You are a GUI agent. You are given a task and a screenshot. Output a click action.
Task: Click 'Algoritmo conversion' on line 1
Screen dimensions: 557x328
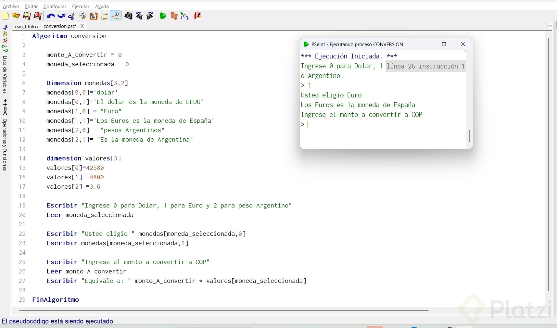69,36
